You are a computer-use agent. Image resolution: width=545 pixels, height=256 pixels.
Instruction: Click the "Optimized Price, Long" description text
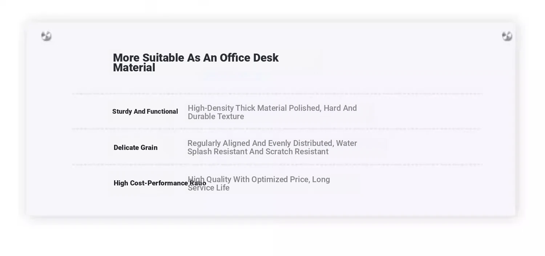click(291, 180)
